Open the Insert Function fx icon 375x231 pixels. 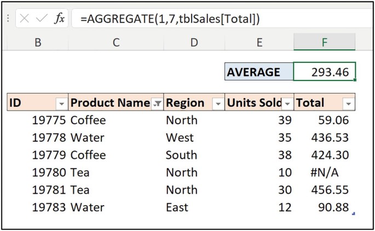pos(59,19)
